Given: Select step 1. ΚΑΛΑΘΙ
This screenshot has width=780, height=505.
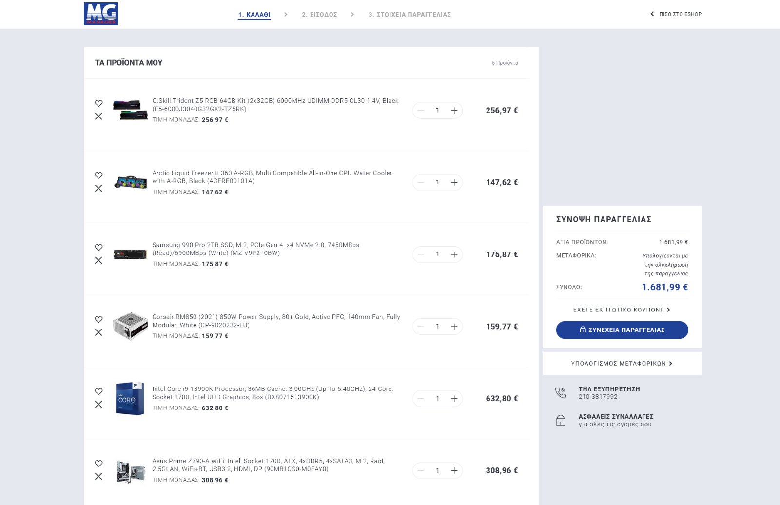Looking at the screenshot, I should coord(254,15).
